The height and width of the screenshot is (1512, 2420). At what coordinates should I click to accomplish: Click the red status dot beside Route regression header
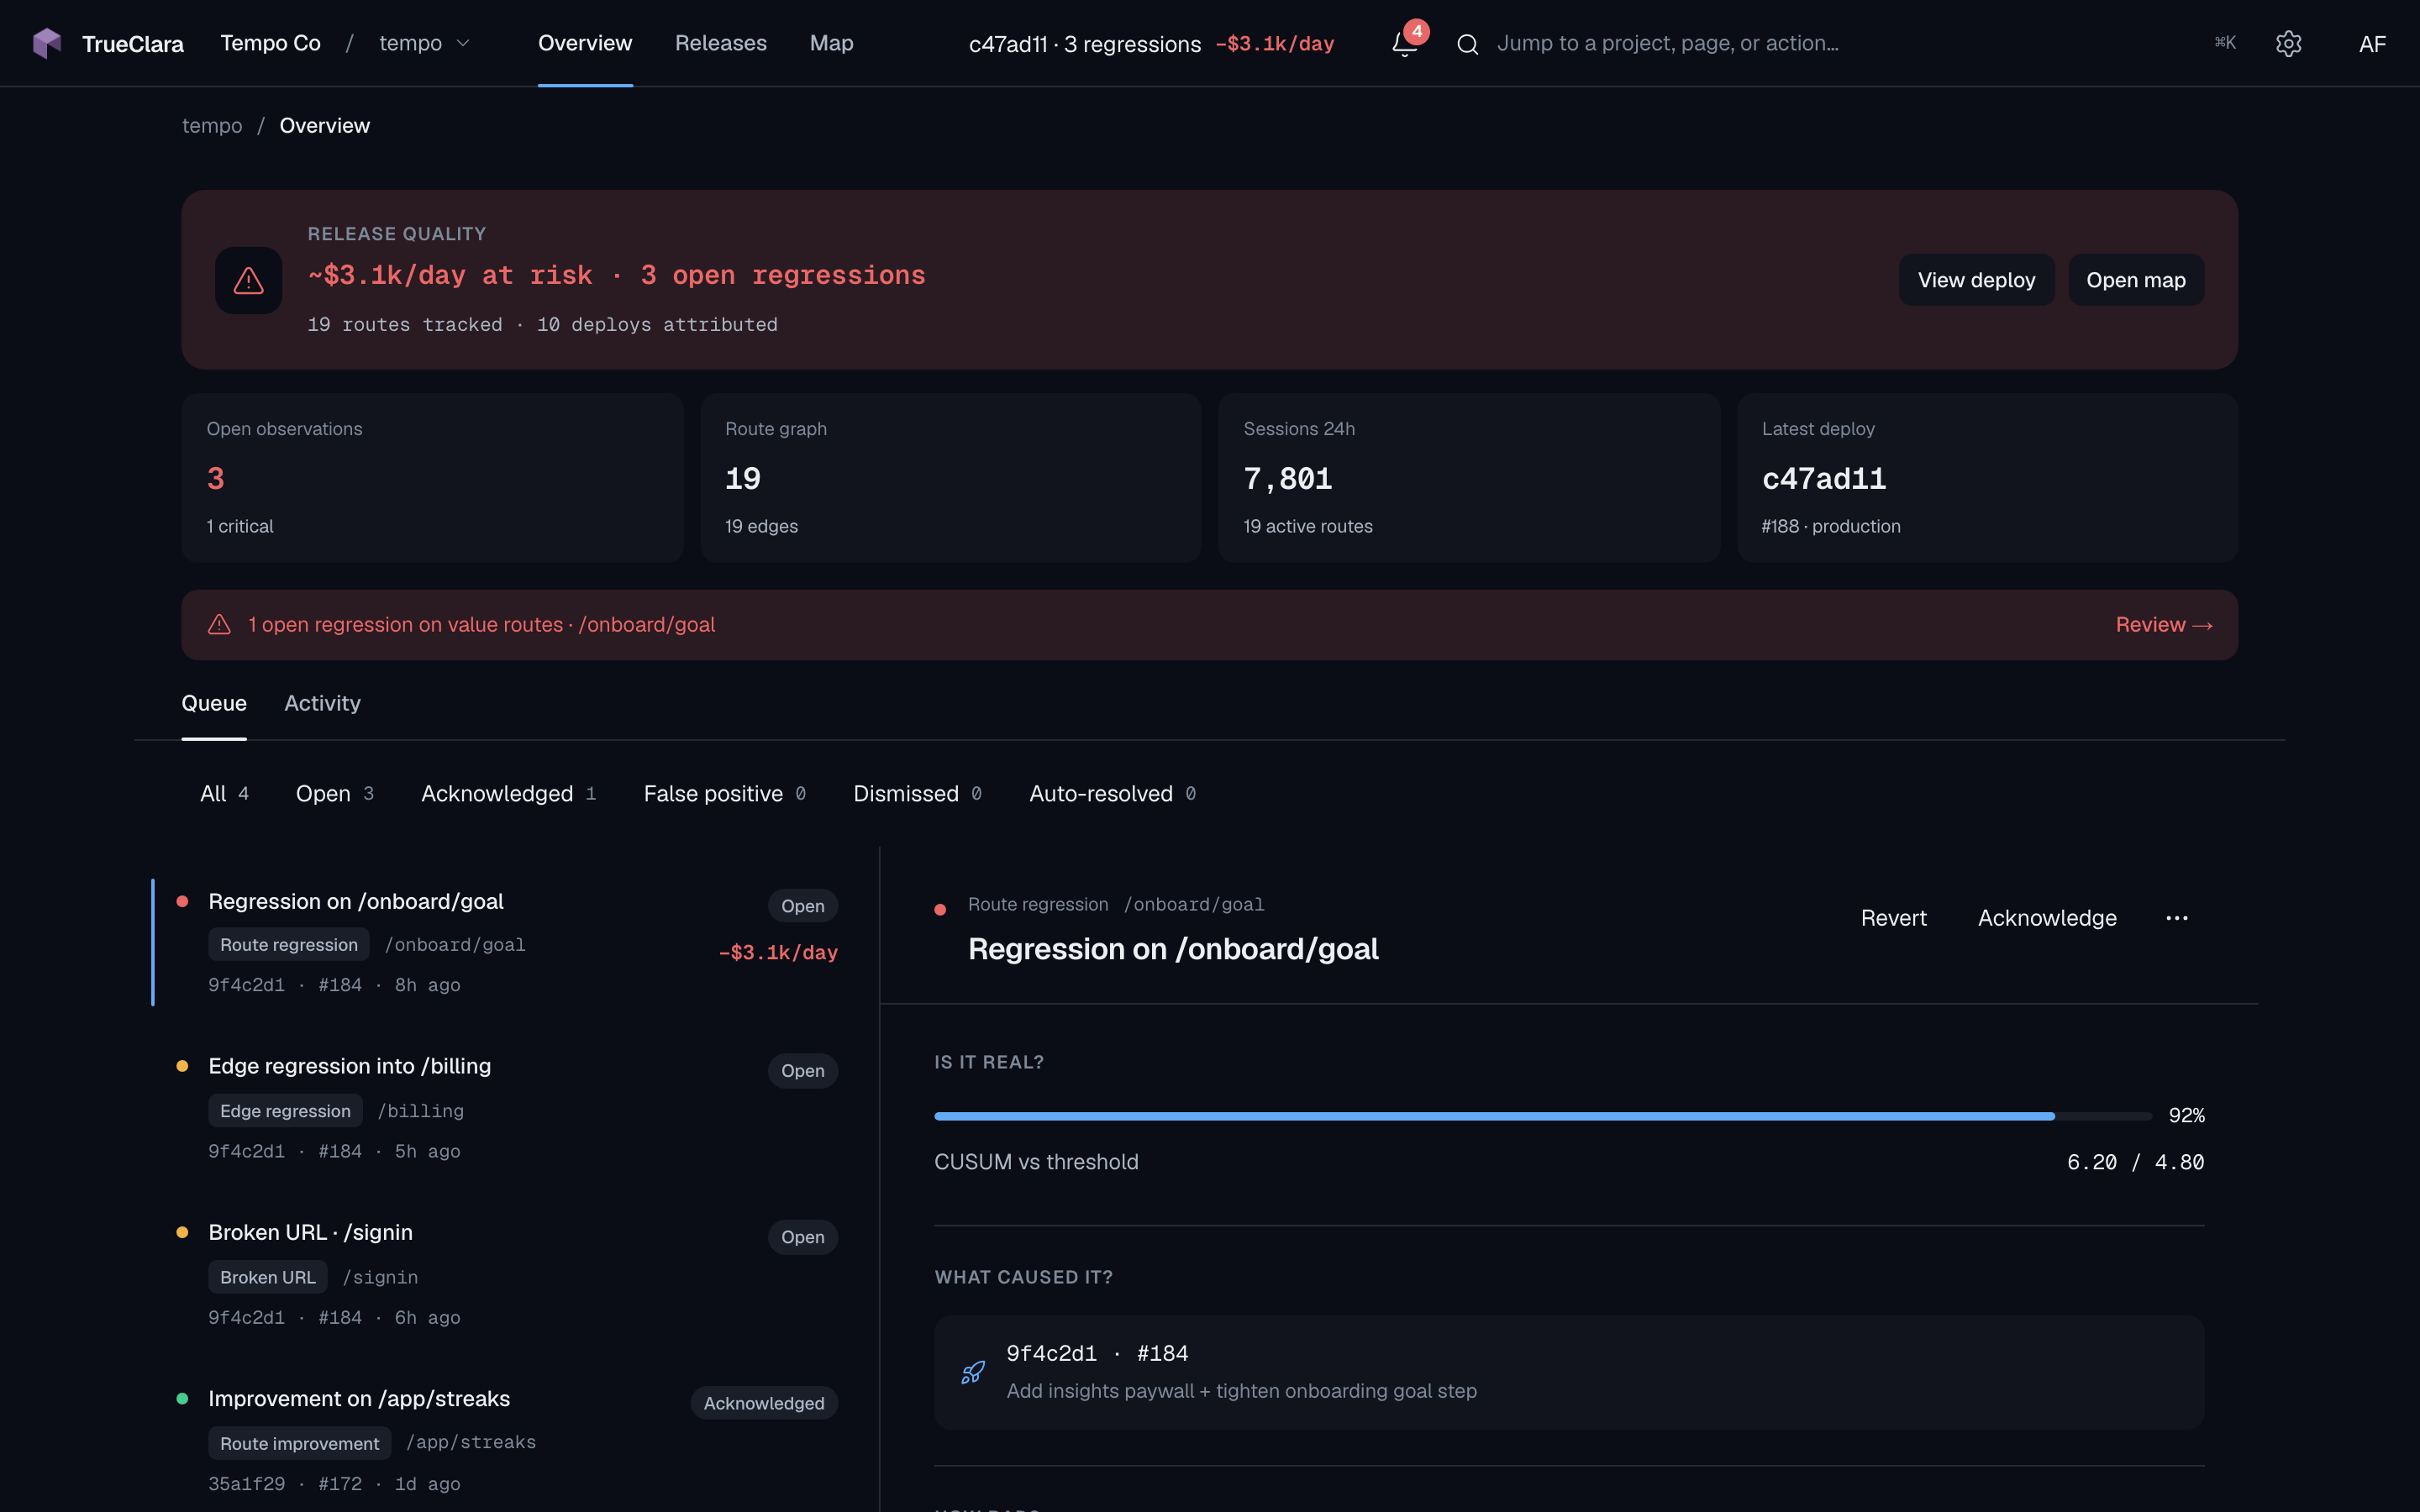click(x=940, y=910)
